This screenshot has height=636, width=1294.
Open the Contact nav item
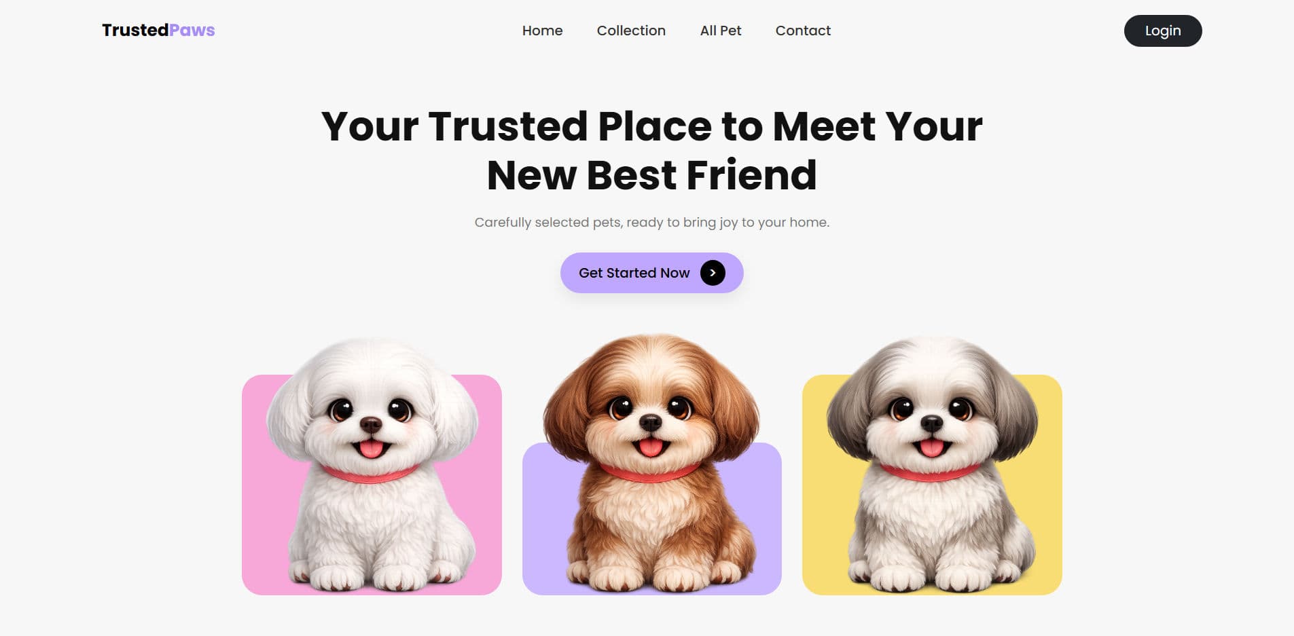pyautogui.click(x=803, y=31)
